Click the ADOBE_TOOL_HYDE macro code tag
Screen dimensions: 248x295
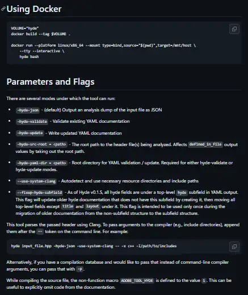pyautogui.click(x=137, y=280)
